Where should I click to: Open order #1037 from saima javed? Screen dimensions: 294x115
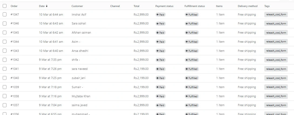tap(147, 105)
